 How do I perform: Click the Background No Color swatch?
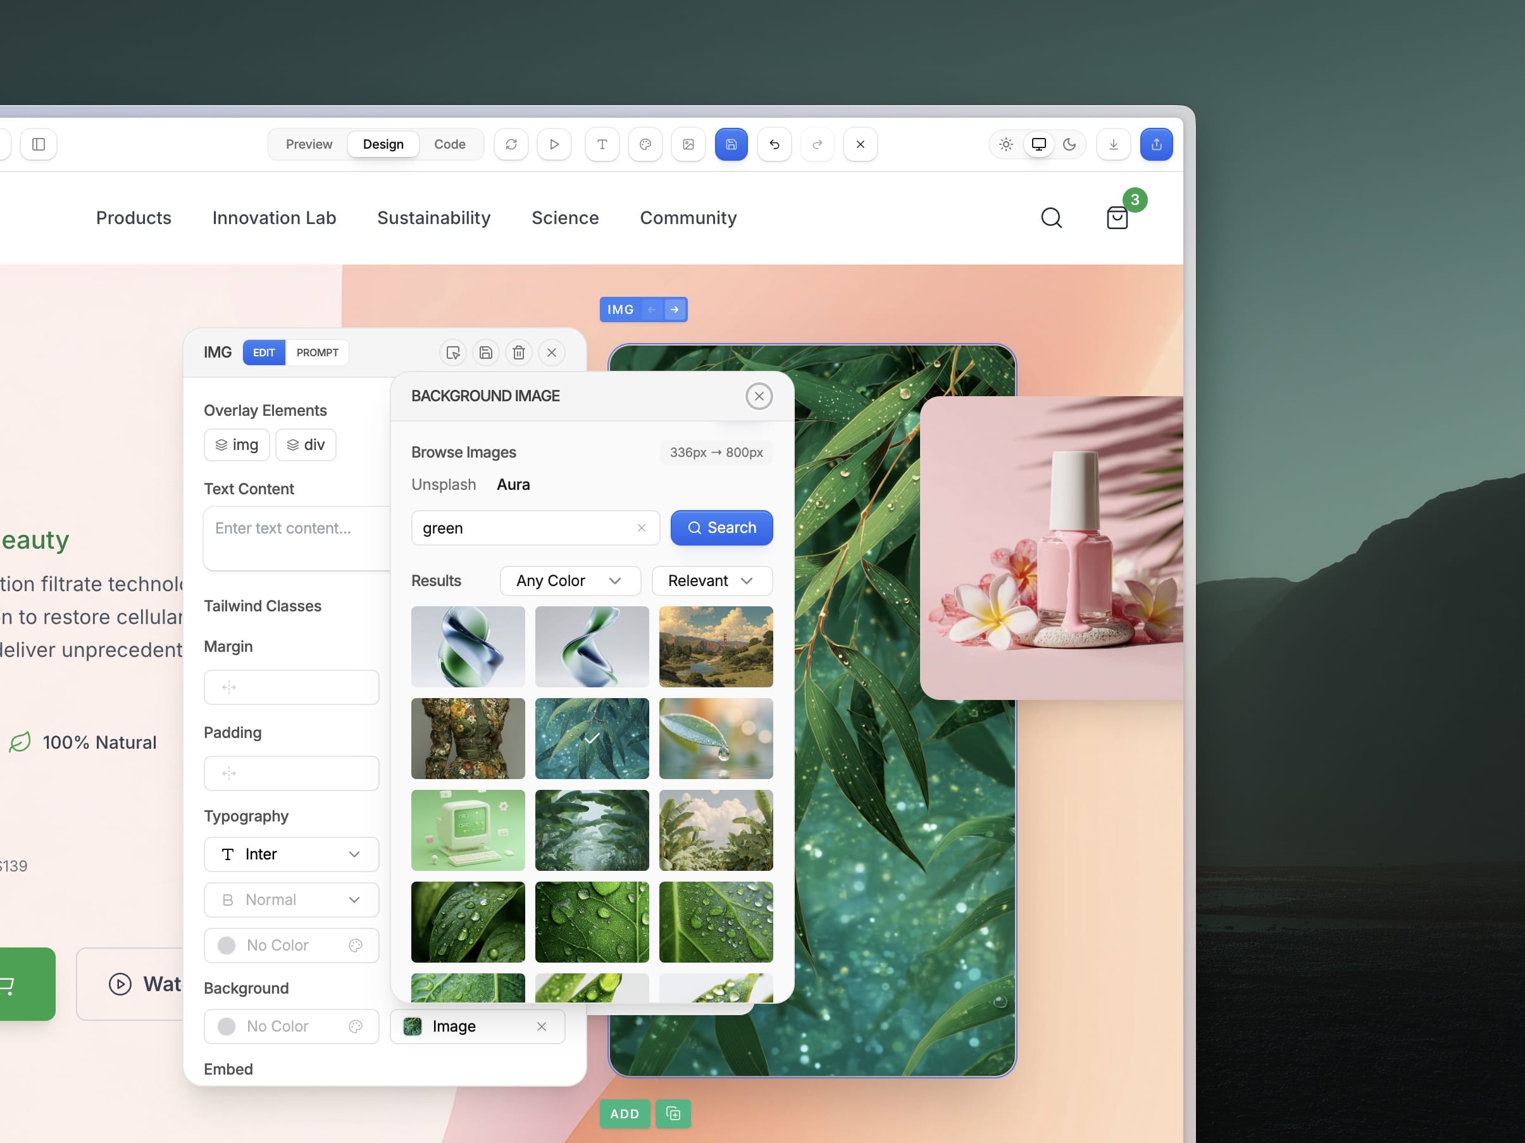tap(227, 1027)
